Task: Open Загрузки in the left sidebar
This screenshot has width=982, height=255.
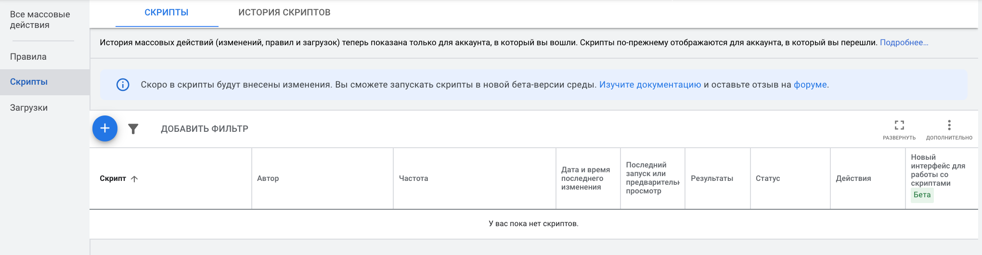Action: click(x=29, y=108)
